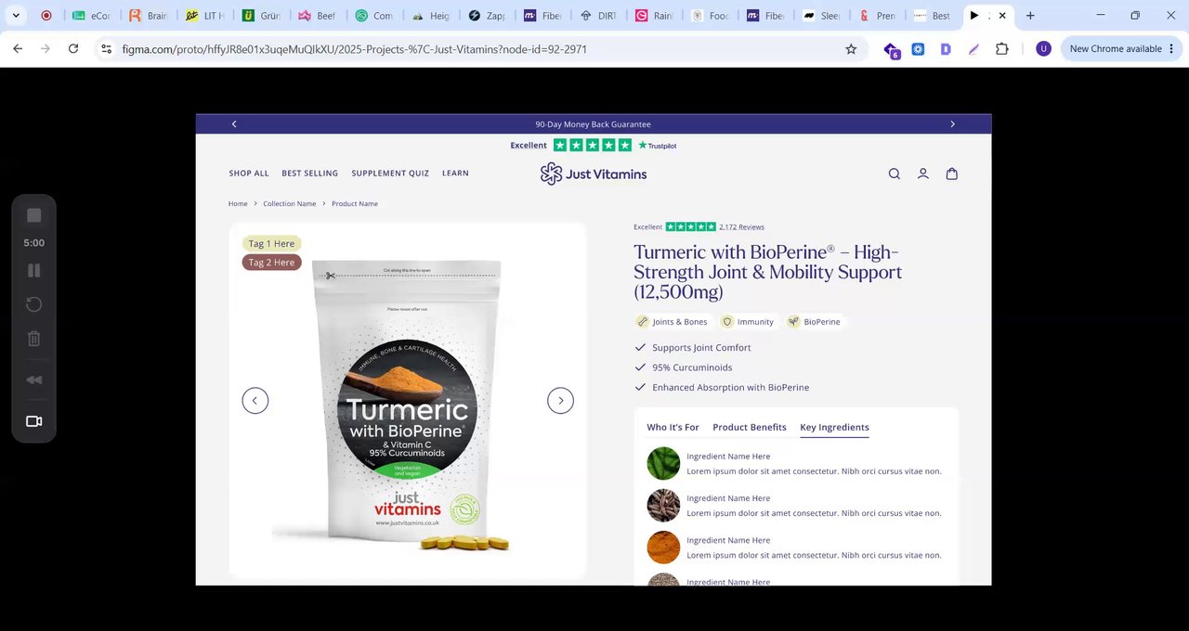This screenshot has width=1189, height=631.
Task: Open BEST SELLING menu
Action: pyautogui.click(x=310, y=174)
